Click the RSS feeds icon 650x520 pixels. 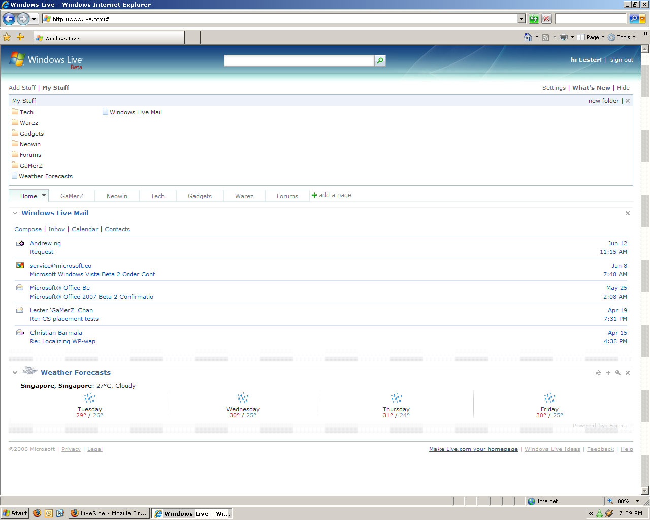point(545,37)
